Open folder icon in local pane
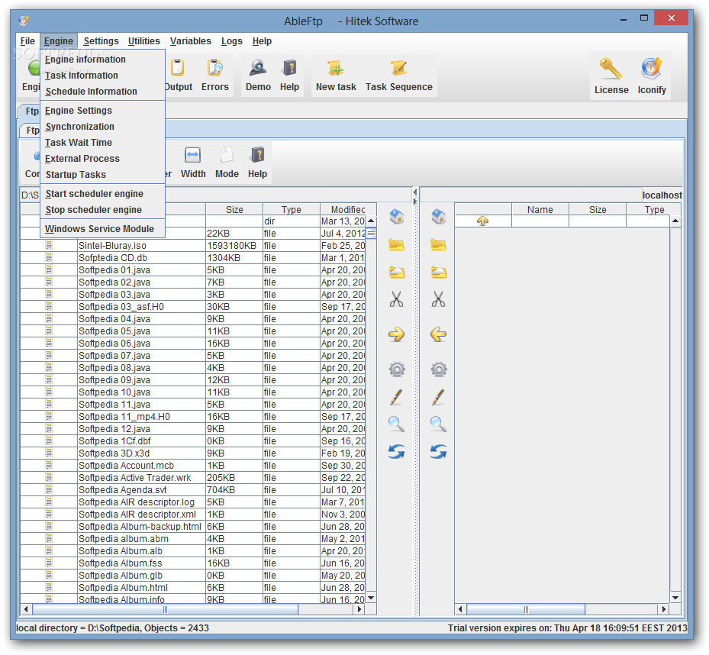The image size is (709, 655). click(x=397, y=272)
